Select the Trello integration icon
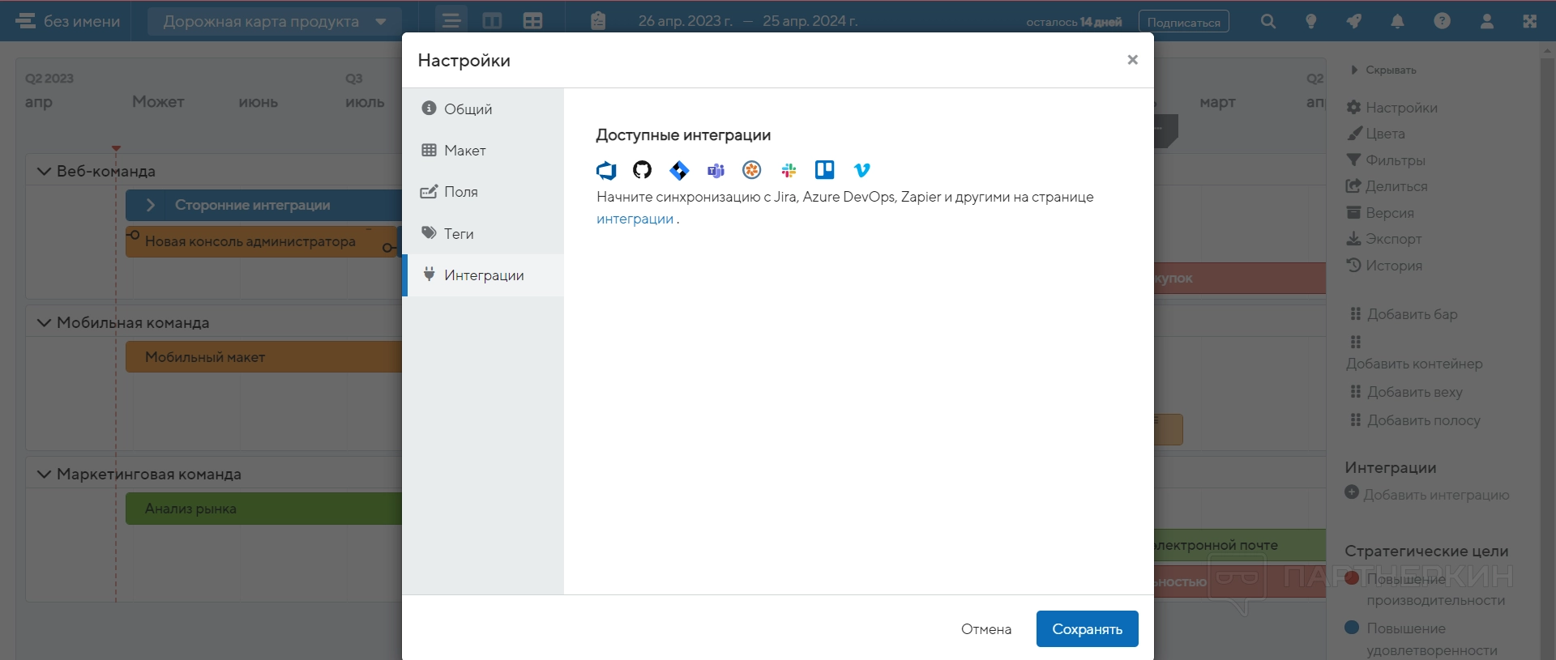 pyautogui.click(x=825, y=170)
